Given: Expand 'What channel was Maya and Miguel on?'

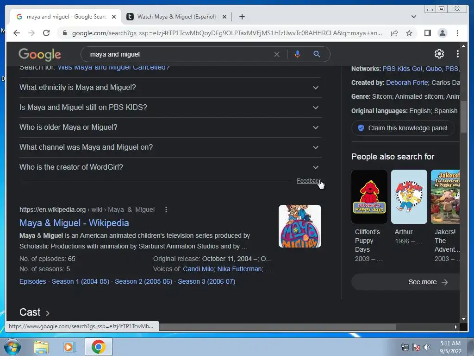Looking at the screenshot, I should coord(170,147).
